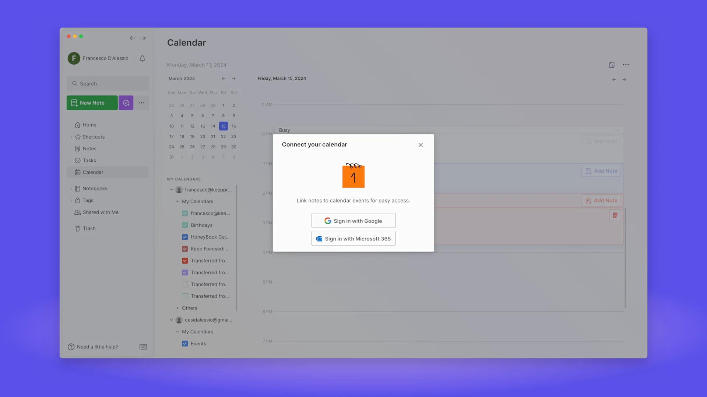Viewport: 707px width, 397px height.
Task: Toggle the Events calendar checkbox
Action: click(185, 344)
